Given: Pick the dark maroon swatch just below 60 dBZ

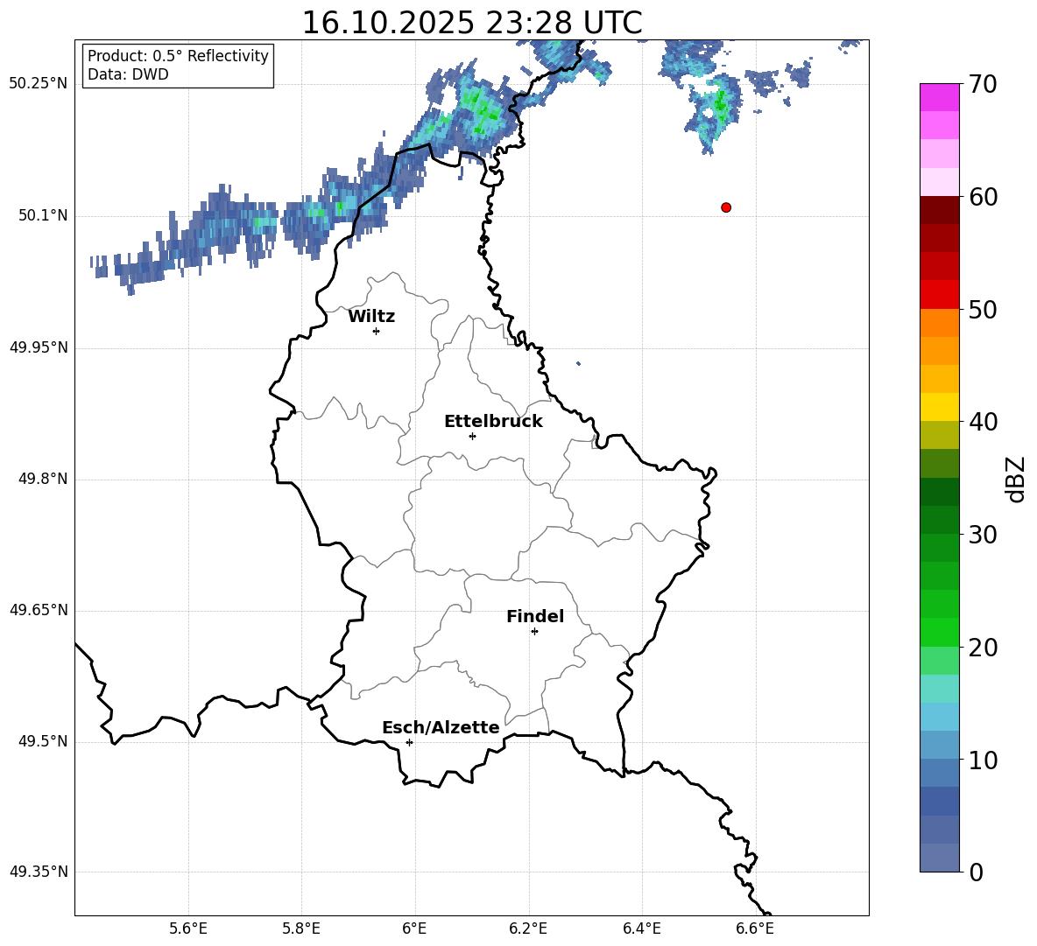Looking at the screenshot, I should click(x=939, y=210).
